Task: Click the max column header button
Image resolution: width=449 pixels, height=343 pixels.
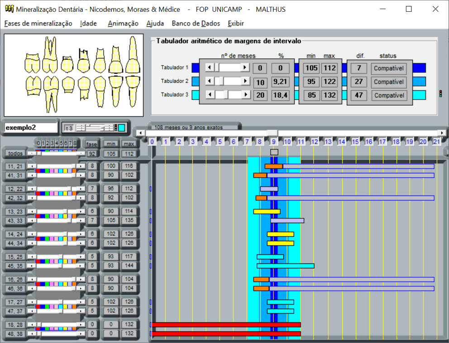Action: click(x=129, y=144)
